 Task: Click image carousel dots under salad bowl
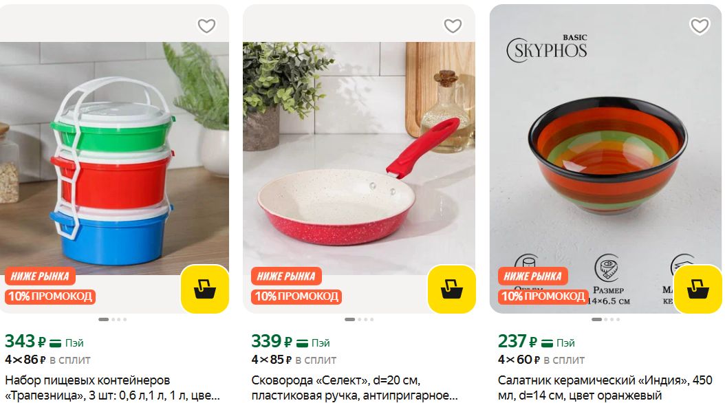(605, 319)
